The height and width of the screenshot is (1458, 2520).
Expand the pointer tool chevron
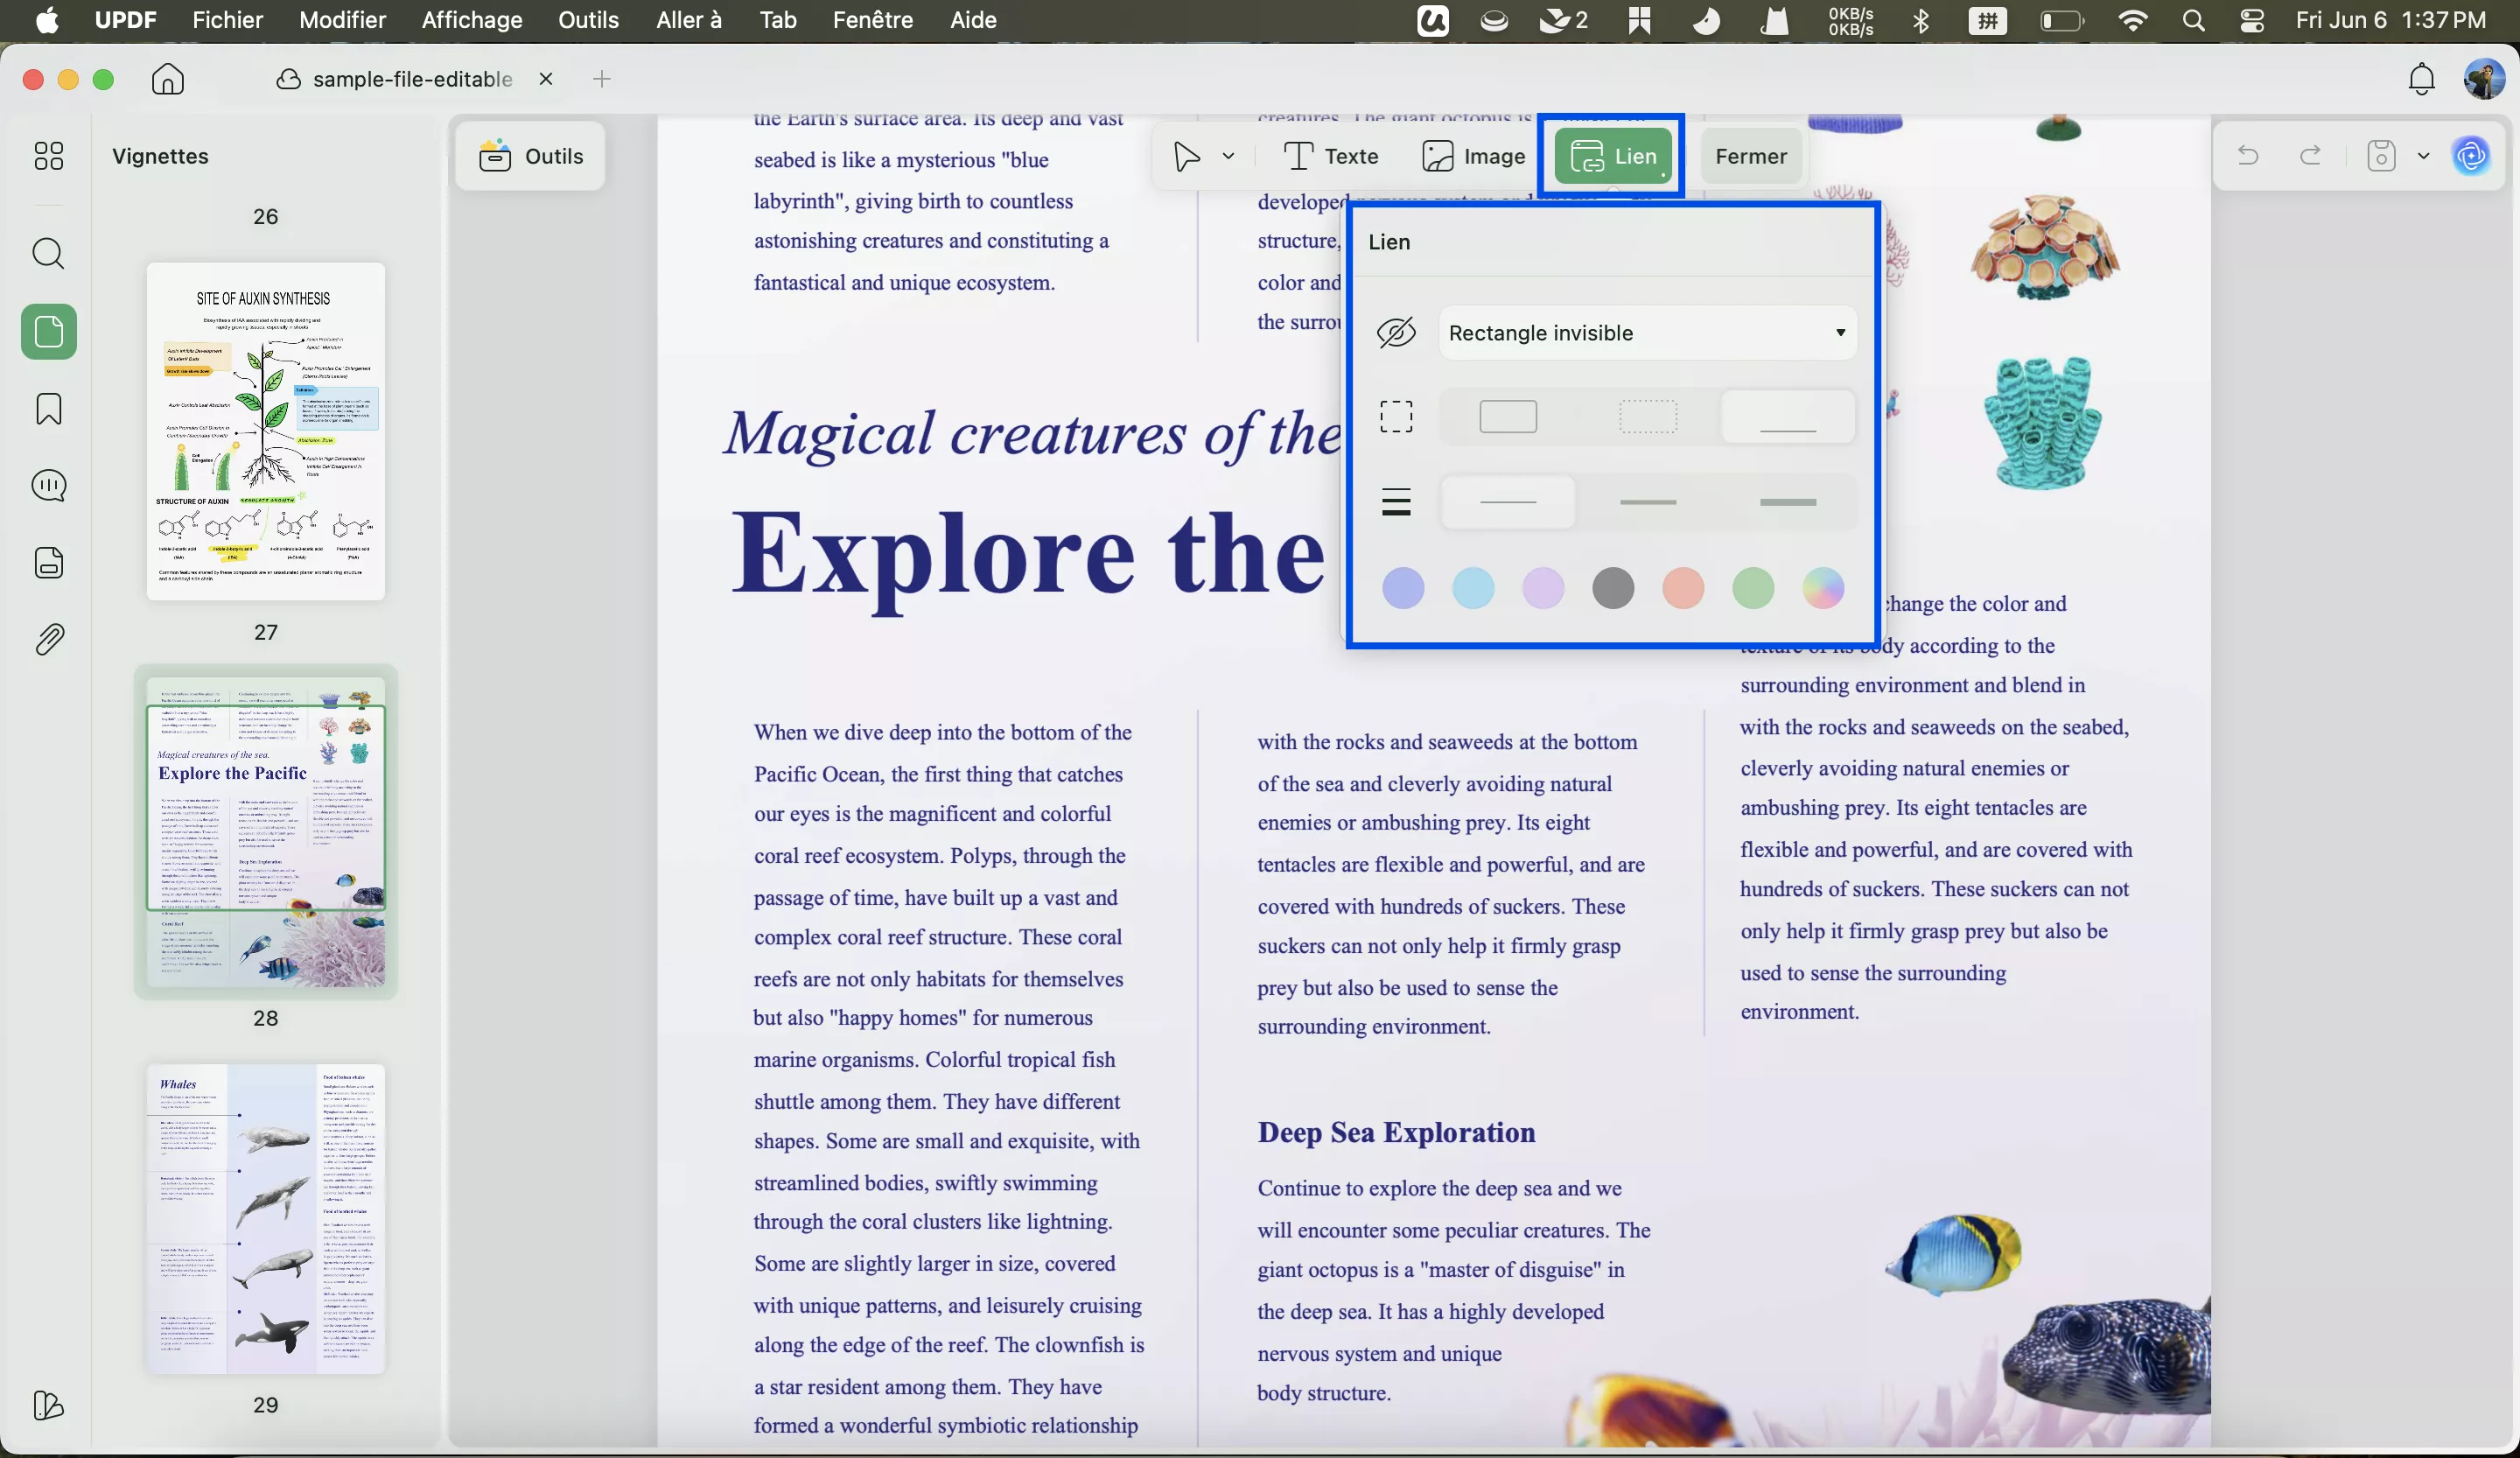[x=1229, y=156]
